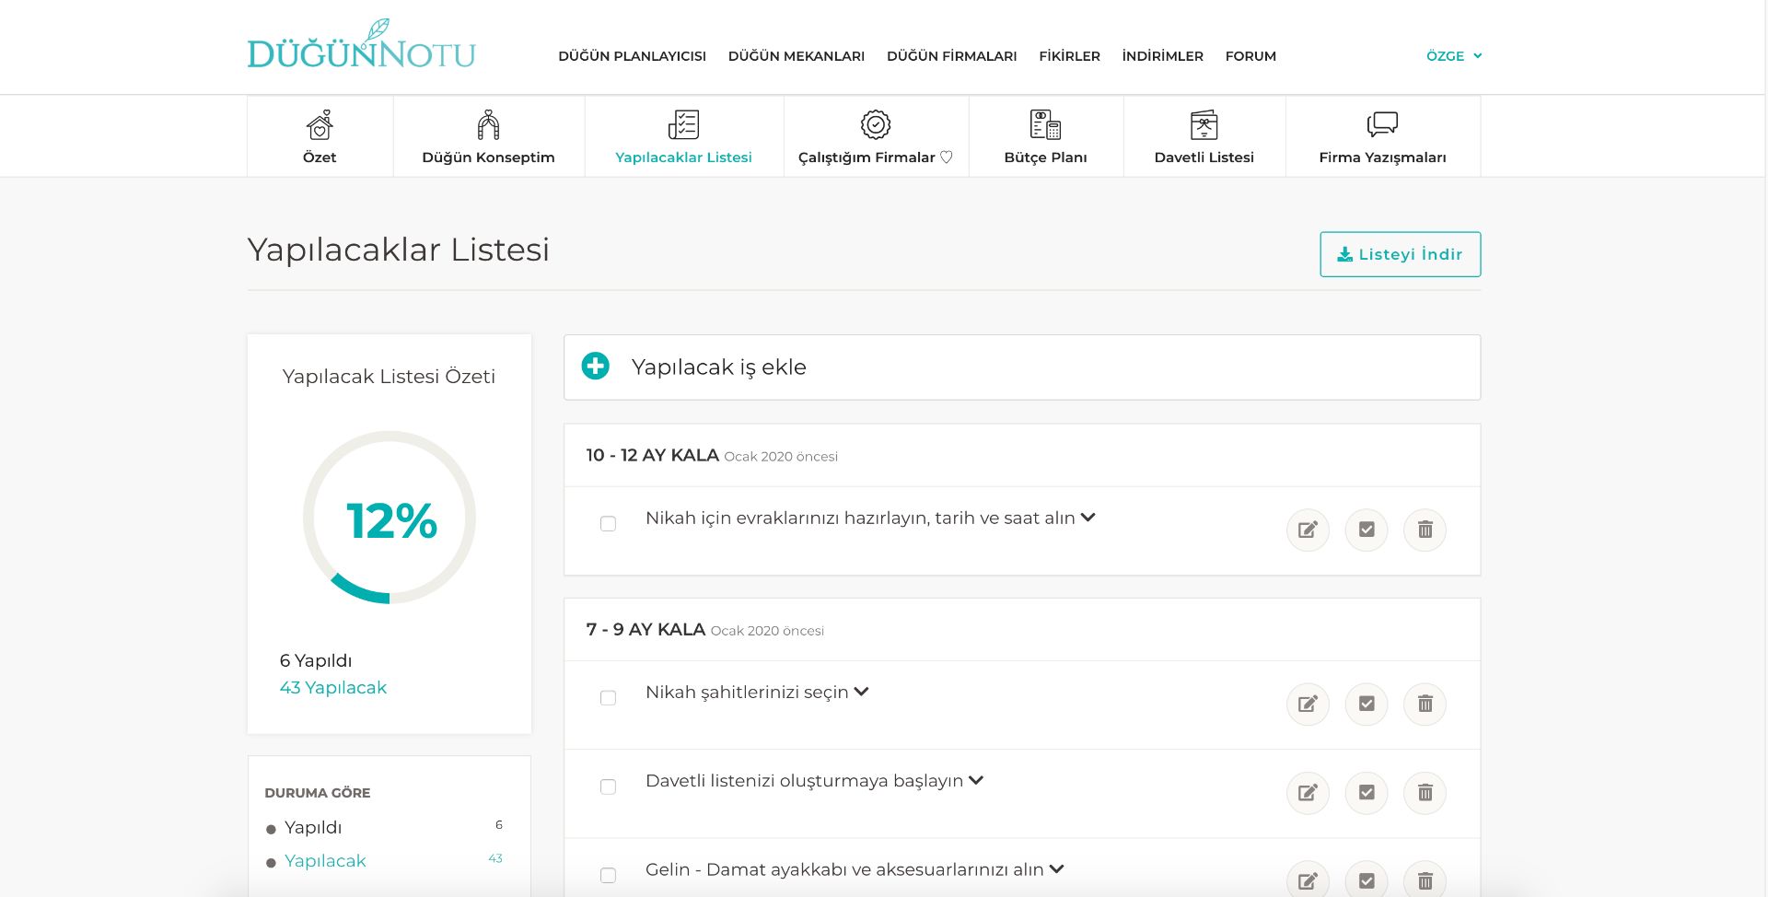The height and width of the screenshot is (897, 1768).
Task: Open DÜĞÜN PLANLAYICISI menu
Action: point(632,56)
